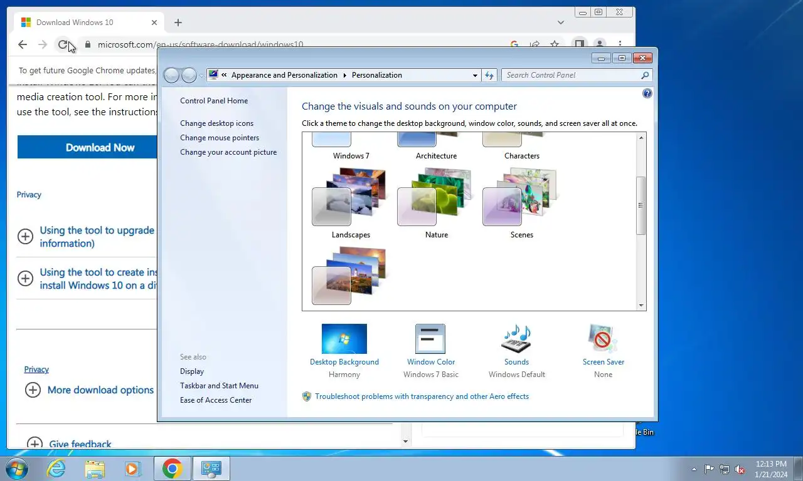Open Taskbar and Start Menu link
Viewport: 803px width, 481px height.
219,386
